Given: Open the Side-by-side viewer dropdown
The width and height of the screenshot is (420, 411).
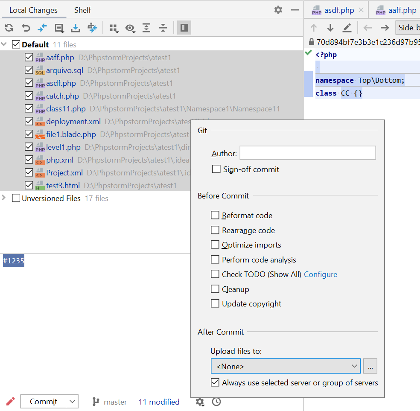Looking at the screenshot, I should pos(408,28).
